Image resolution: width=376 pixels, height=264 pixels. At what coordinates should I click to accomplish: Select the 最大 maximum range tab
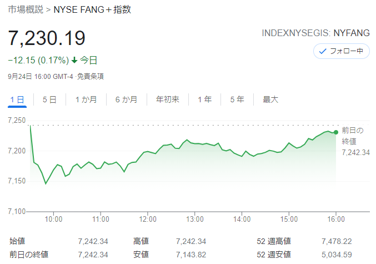tap(270, 99)
